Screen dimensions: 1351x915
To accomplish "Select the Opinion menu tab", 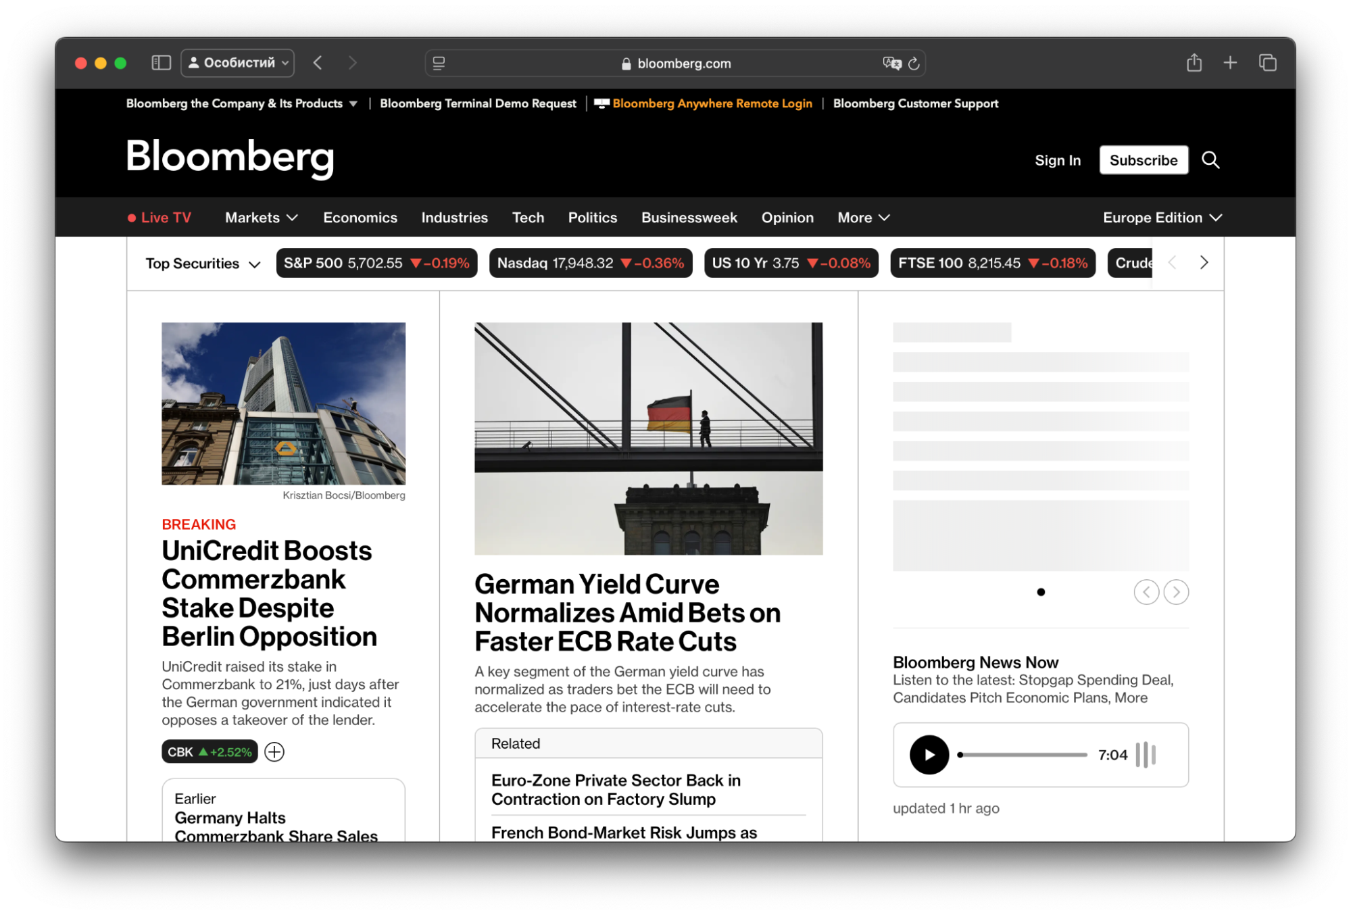I will click(787, 218).
